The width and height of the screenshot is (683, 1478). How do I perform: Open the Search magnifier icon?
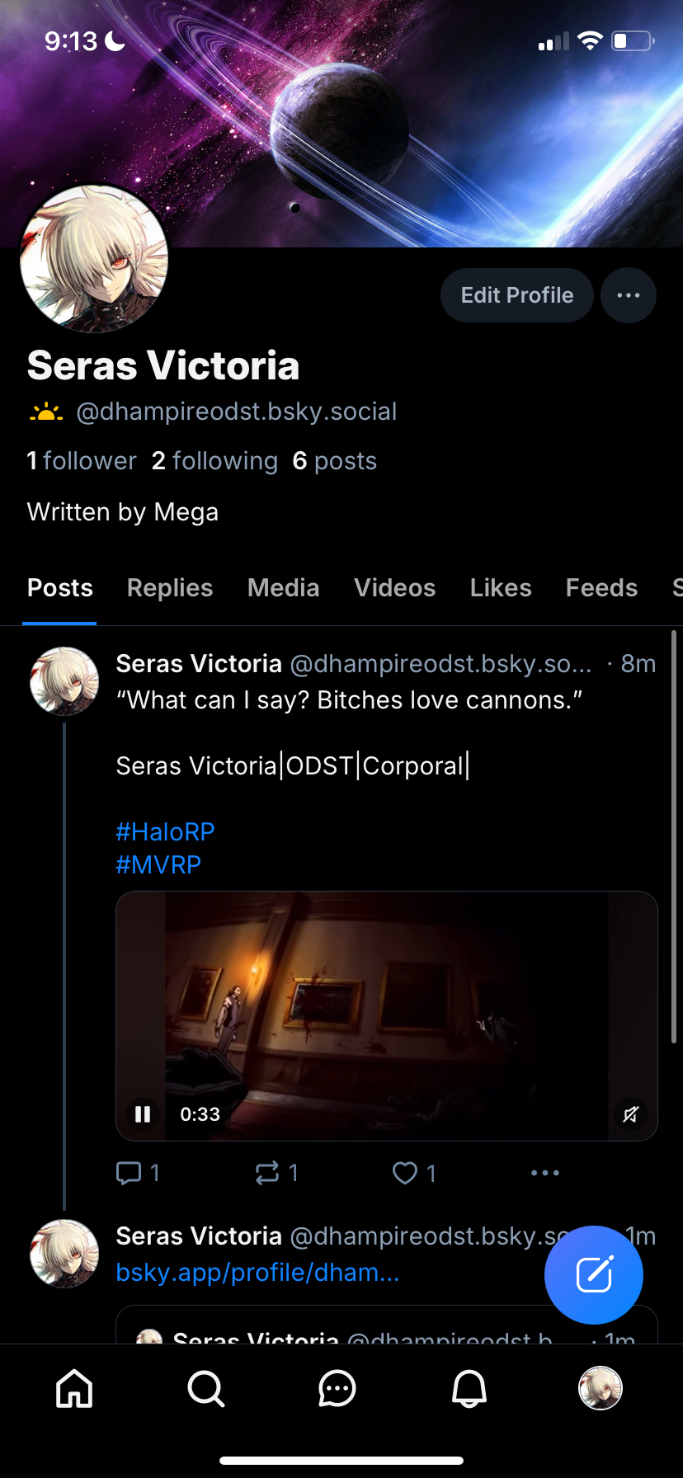tap(205, 1388)
